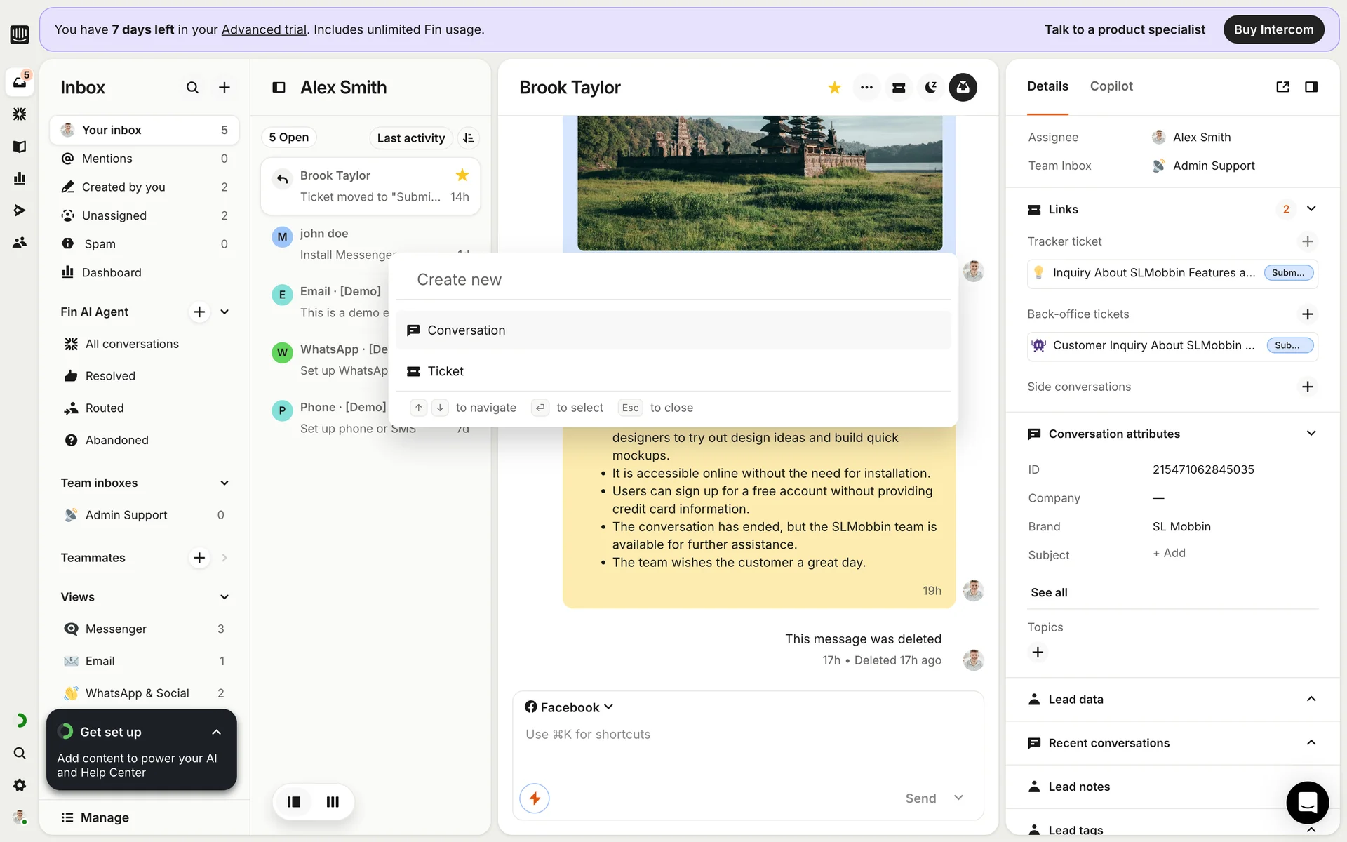
Task: Toggle the conversation list sidebar panel icon
Action: [x=279, y=88]
